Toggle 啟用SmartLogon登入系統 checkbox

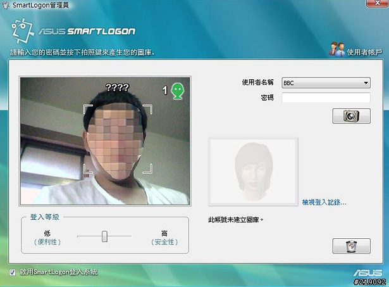pyautogui.click(x=12, y=272)
